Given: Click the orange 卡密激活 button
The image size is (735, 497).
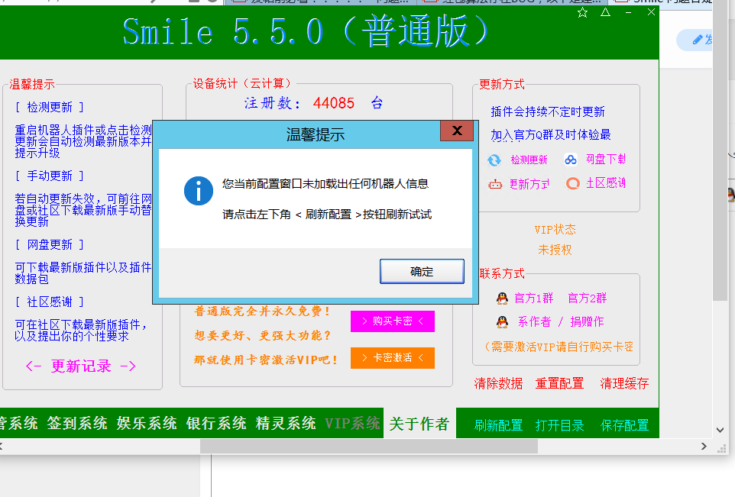Looking at the screenshot, I should [x=392, y=357].
